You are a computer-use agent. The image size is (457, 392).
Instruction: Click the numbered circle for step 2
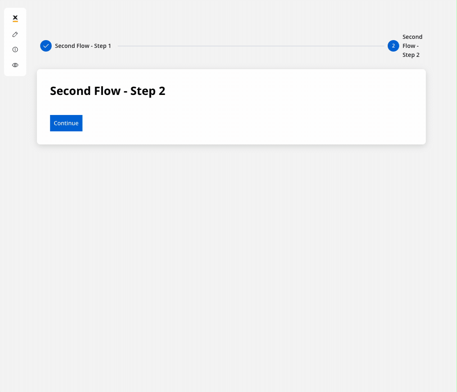click(x=393, y=46)
